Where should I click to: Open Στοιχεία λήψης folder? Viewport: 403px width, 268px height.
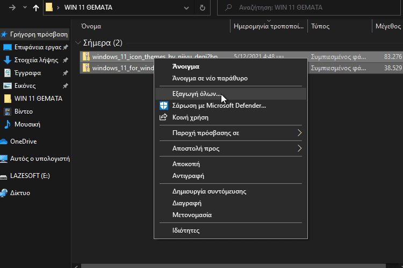point(36,60)
